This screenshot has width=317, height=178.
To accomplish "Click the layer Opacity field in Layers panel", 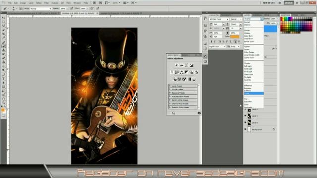I will click(273, 19).
